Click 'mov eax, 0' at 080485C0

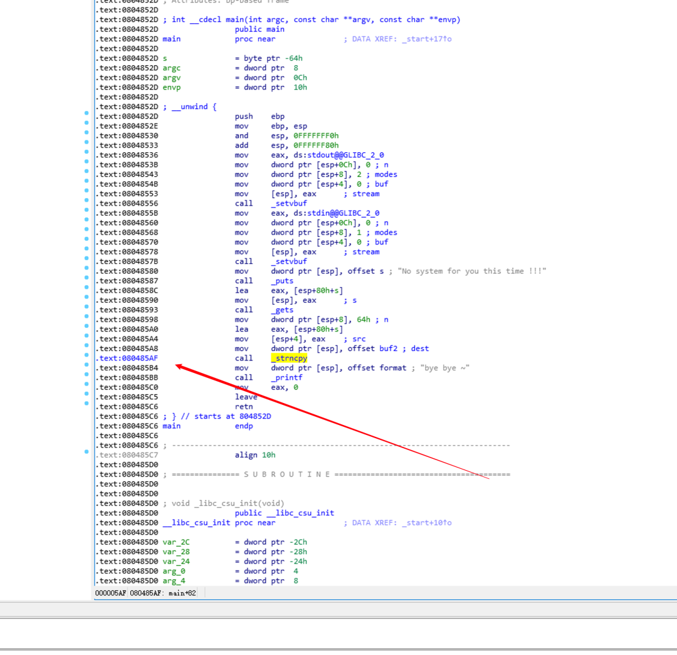[x=266, y=387]
